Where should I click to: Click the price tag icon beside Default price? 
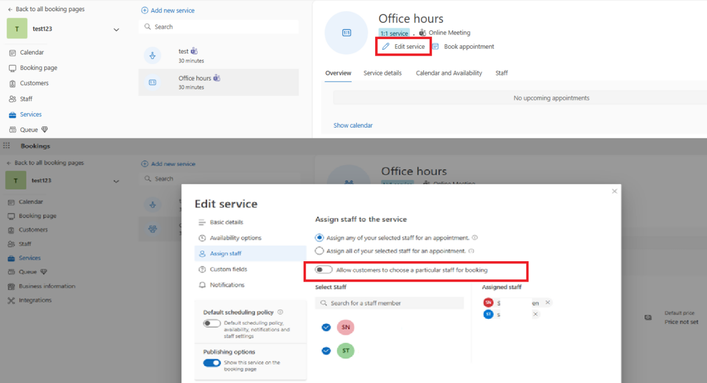pos(648,317)
